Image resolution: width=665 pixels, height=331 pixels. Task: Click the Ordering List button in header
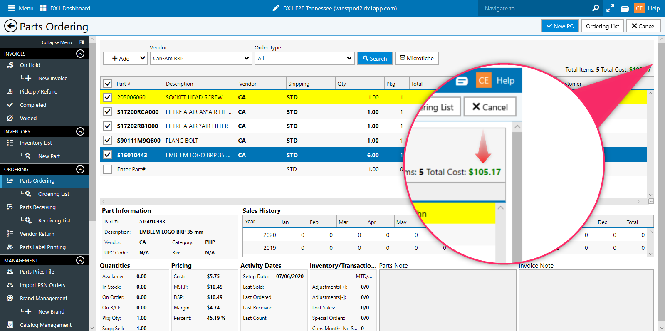click(x=603, y=26)
